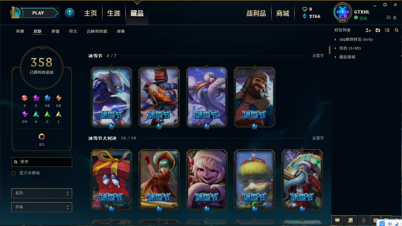Click the friends list search magnifier
This screenshot has width=402, height=226.
[x=397, y=30]
